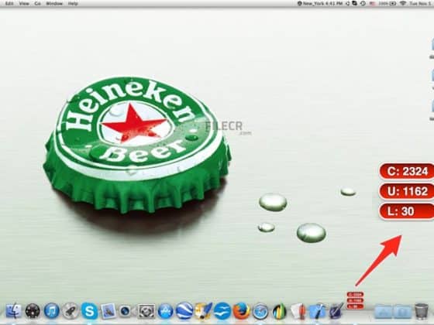Launch iTunes from the Dock
This screenshot has width=434, height=325.
click(x=51, y=310)
